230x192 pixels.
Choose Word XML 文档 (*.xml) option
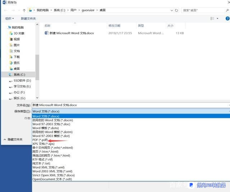(x=49, y=167)
